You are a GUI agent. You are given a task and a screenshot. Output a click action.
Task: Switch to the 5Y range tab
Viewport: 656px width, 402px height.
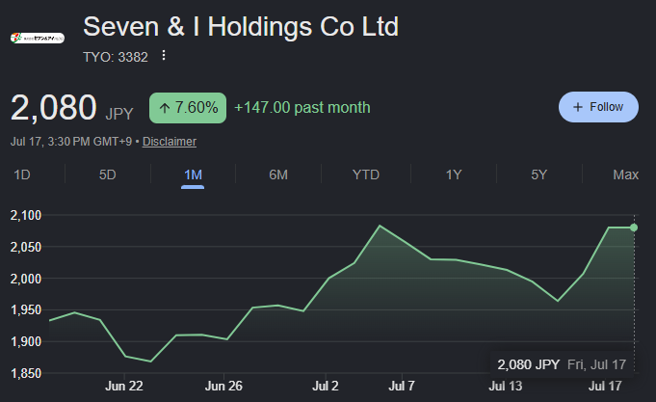(x=538, y=174)
